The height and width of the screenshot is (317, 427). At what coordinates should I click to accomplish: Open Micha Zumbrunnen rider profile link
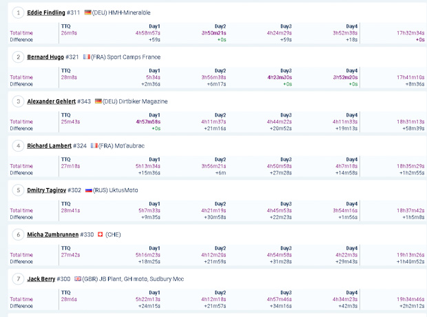pos(53,235)
